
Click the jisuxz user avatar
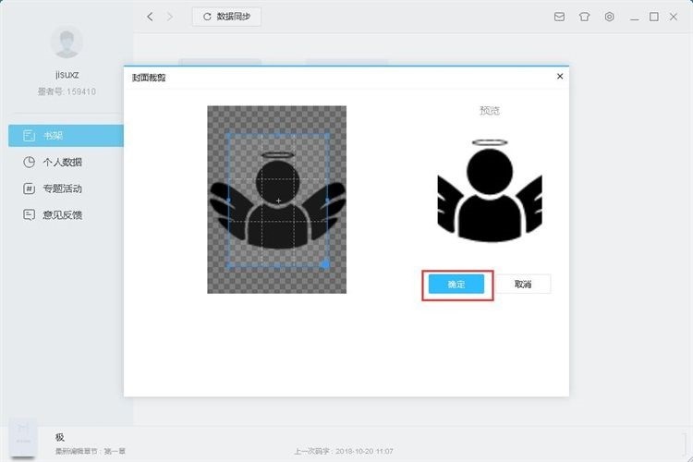click(x=66, y=43)
